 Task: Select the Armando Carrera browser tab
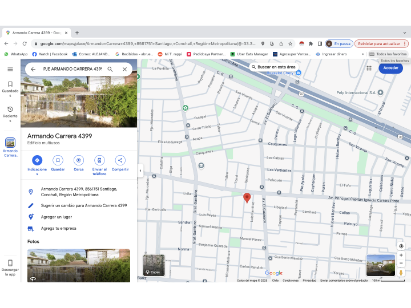(x=34, y=33)
